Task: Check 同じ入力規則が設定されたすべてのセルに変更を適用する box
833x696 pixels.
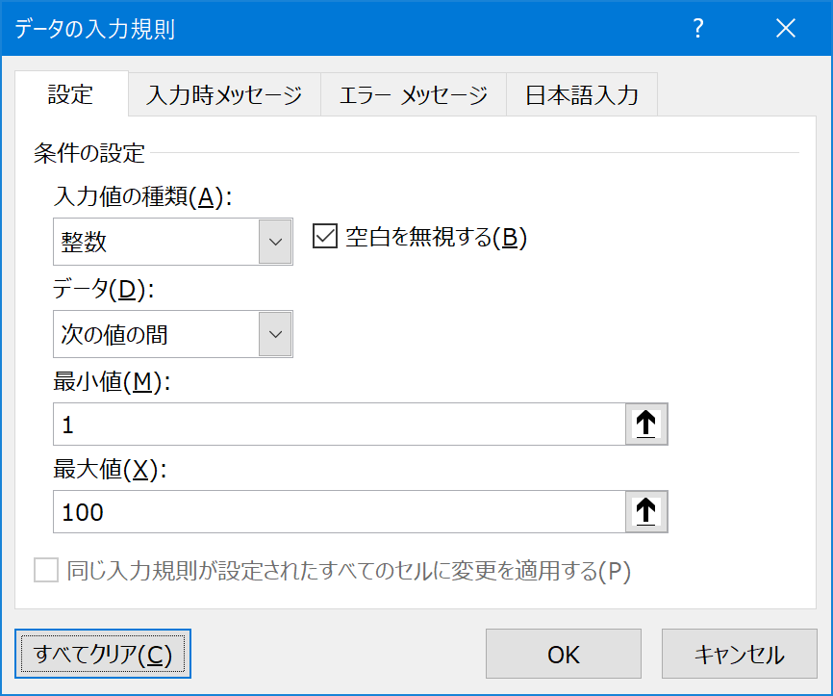Action: [46, 571]
